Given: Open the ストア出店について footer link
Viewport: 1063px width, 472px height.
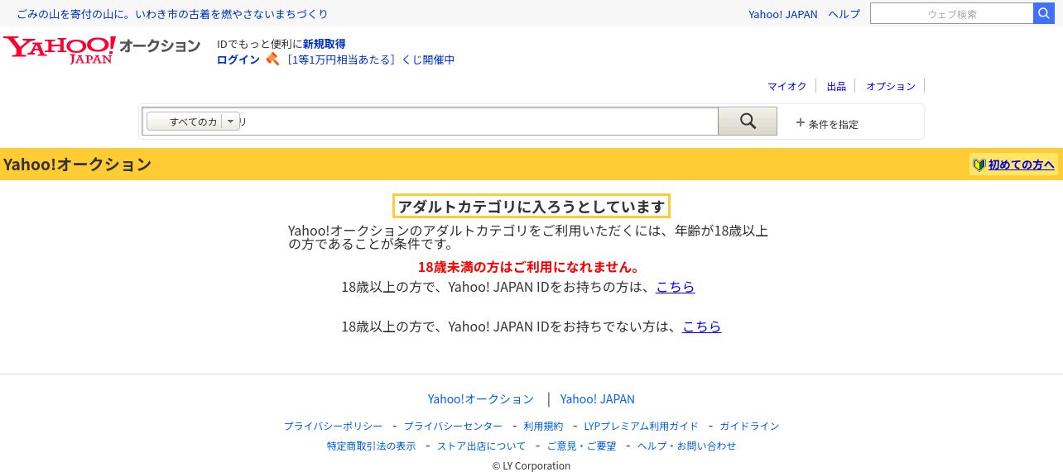Looking at the screenshot, I should [x=482, y=446].
